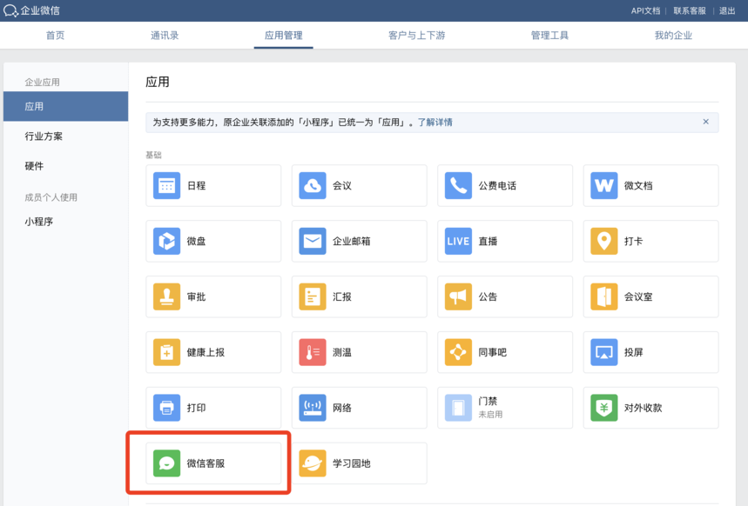This screenshot has height=506, width=748.
Task: Click the 微信客服 green chat icon
Action: (x=166, y=463)
